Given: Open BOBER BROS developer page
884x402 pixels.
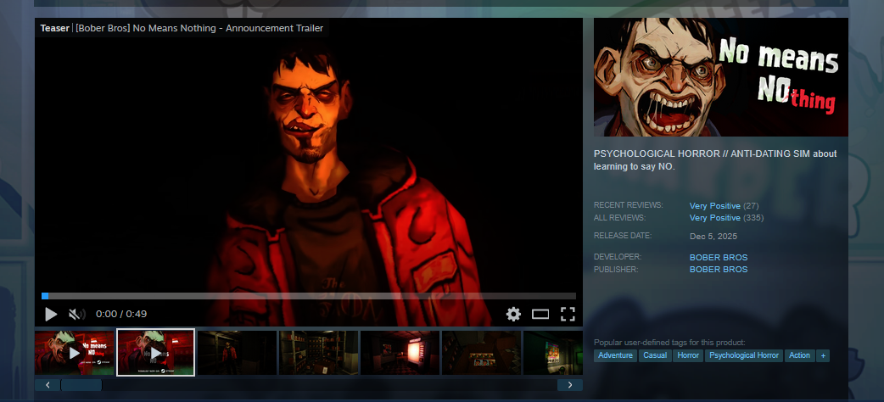Looking at the screenshot, I should (718, 257).
